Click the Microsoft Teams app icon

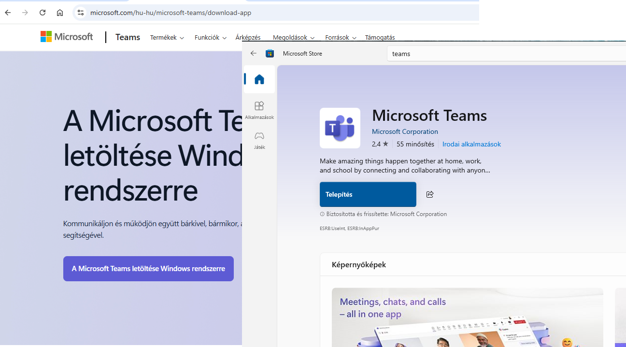(340, 128)
